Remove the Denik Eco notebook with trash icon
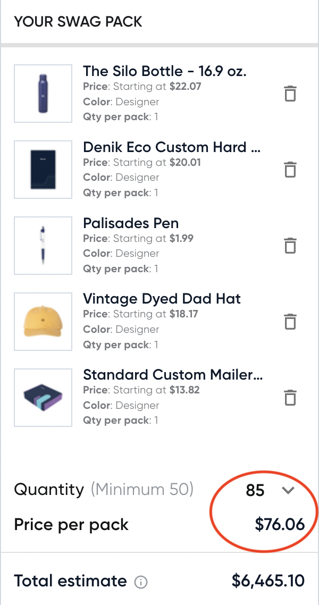 click(x=289, y=170)
